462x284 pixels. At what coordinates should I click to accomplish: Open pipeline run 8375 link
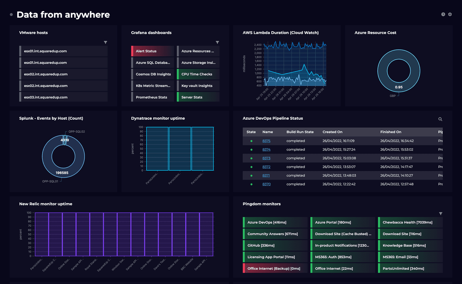266,141
